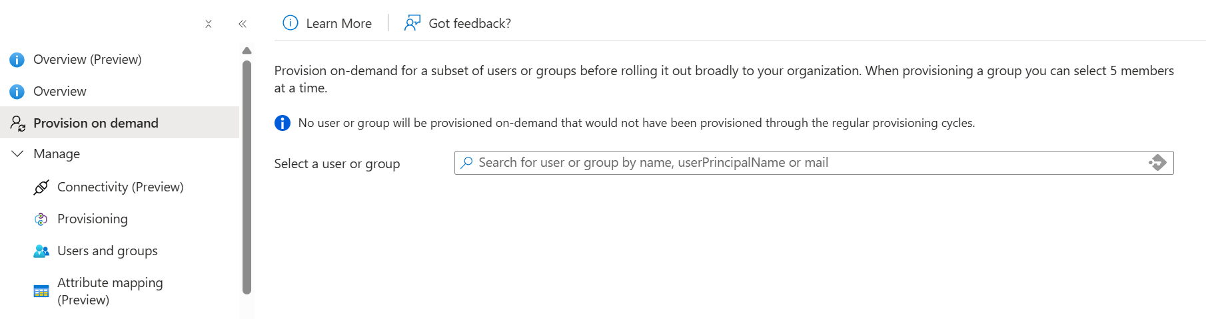
Task: Collapse the Manage section chevron
Action: tap(17, 154)
